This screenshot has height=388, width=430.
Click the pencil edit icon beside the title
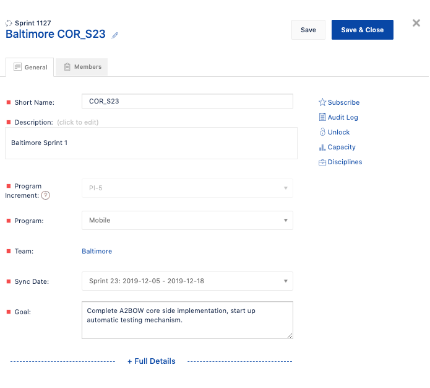(x=115, y=35)
